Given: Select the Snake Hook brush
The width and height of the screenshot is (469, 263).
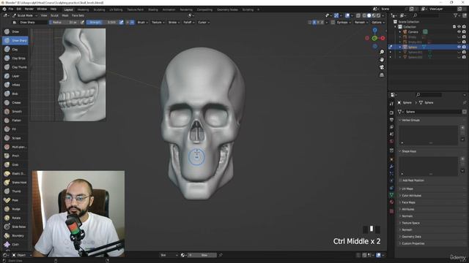Looking at the screenshot, I should click(x=15, y=182).
